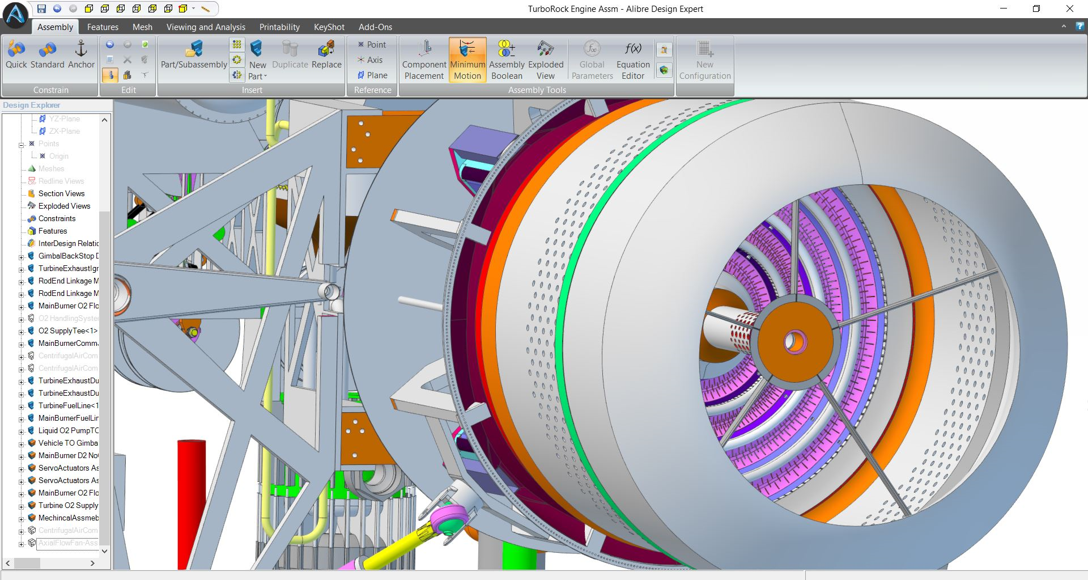This screenshot has width=1088, height=580.
Task: Open the Printability tab
Action: 279,27
